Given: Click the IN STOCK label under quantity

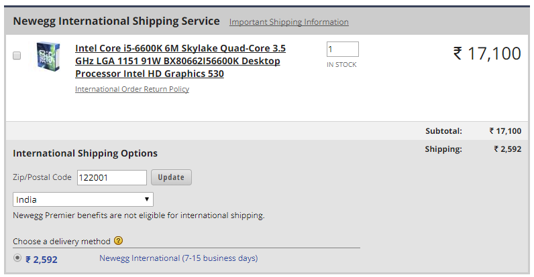Looking at the screenshot, I should (341, 65).
